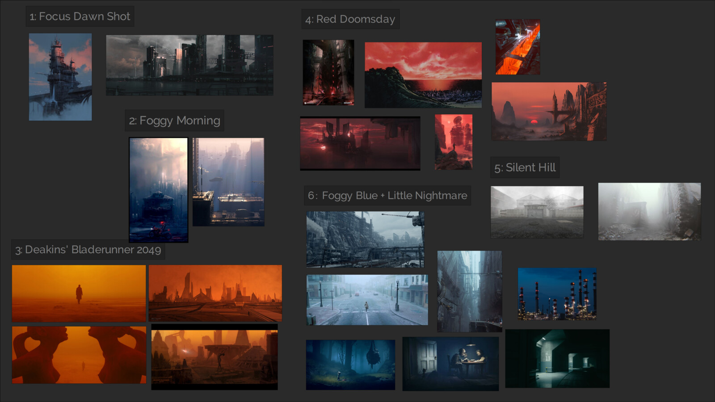The image size is (715, 402).
Task: Click the glowing orange lava channel image
Action: pyautogui.click(x=518, y=47)
